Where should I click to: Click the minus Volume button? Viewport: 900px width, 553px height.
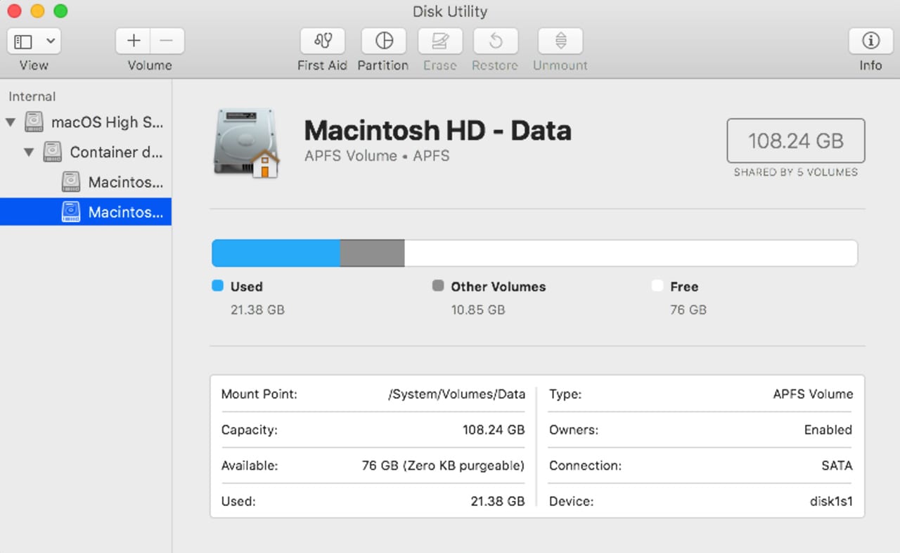(x=167, y=41)
